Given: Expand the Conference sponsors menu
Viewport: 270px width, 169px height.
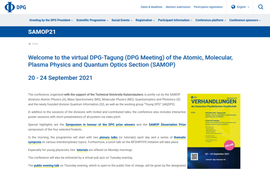Looking at the screenshot, I should point(245,20).
